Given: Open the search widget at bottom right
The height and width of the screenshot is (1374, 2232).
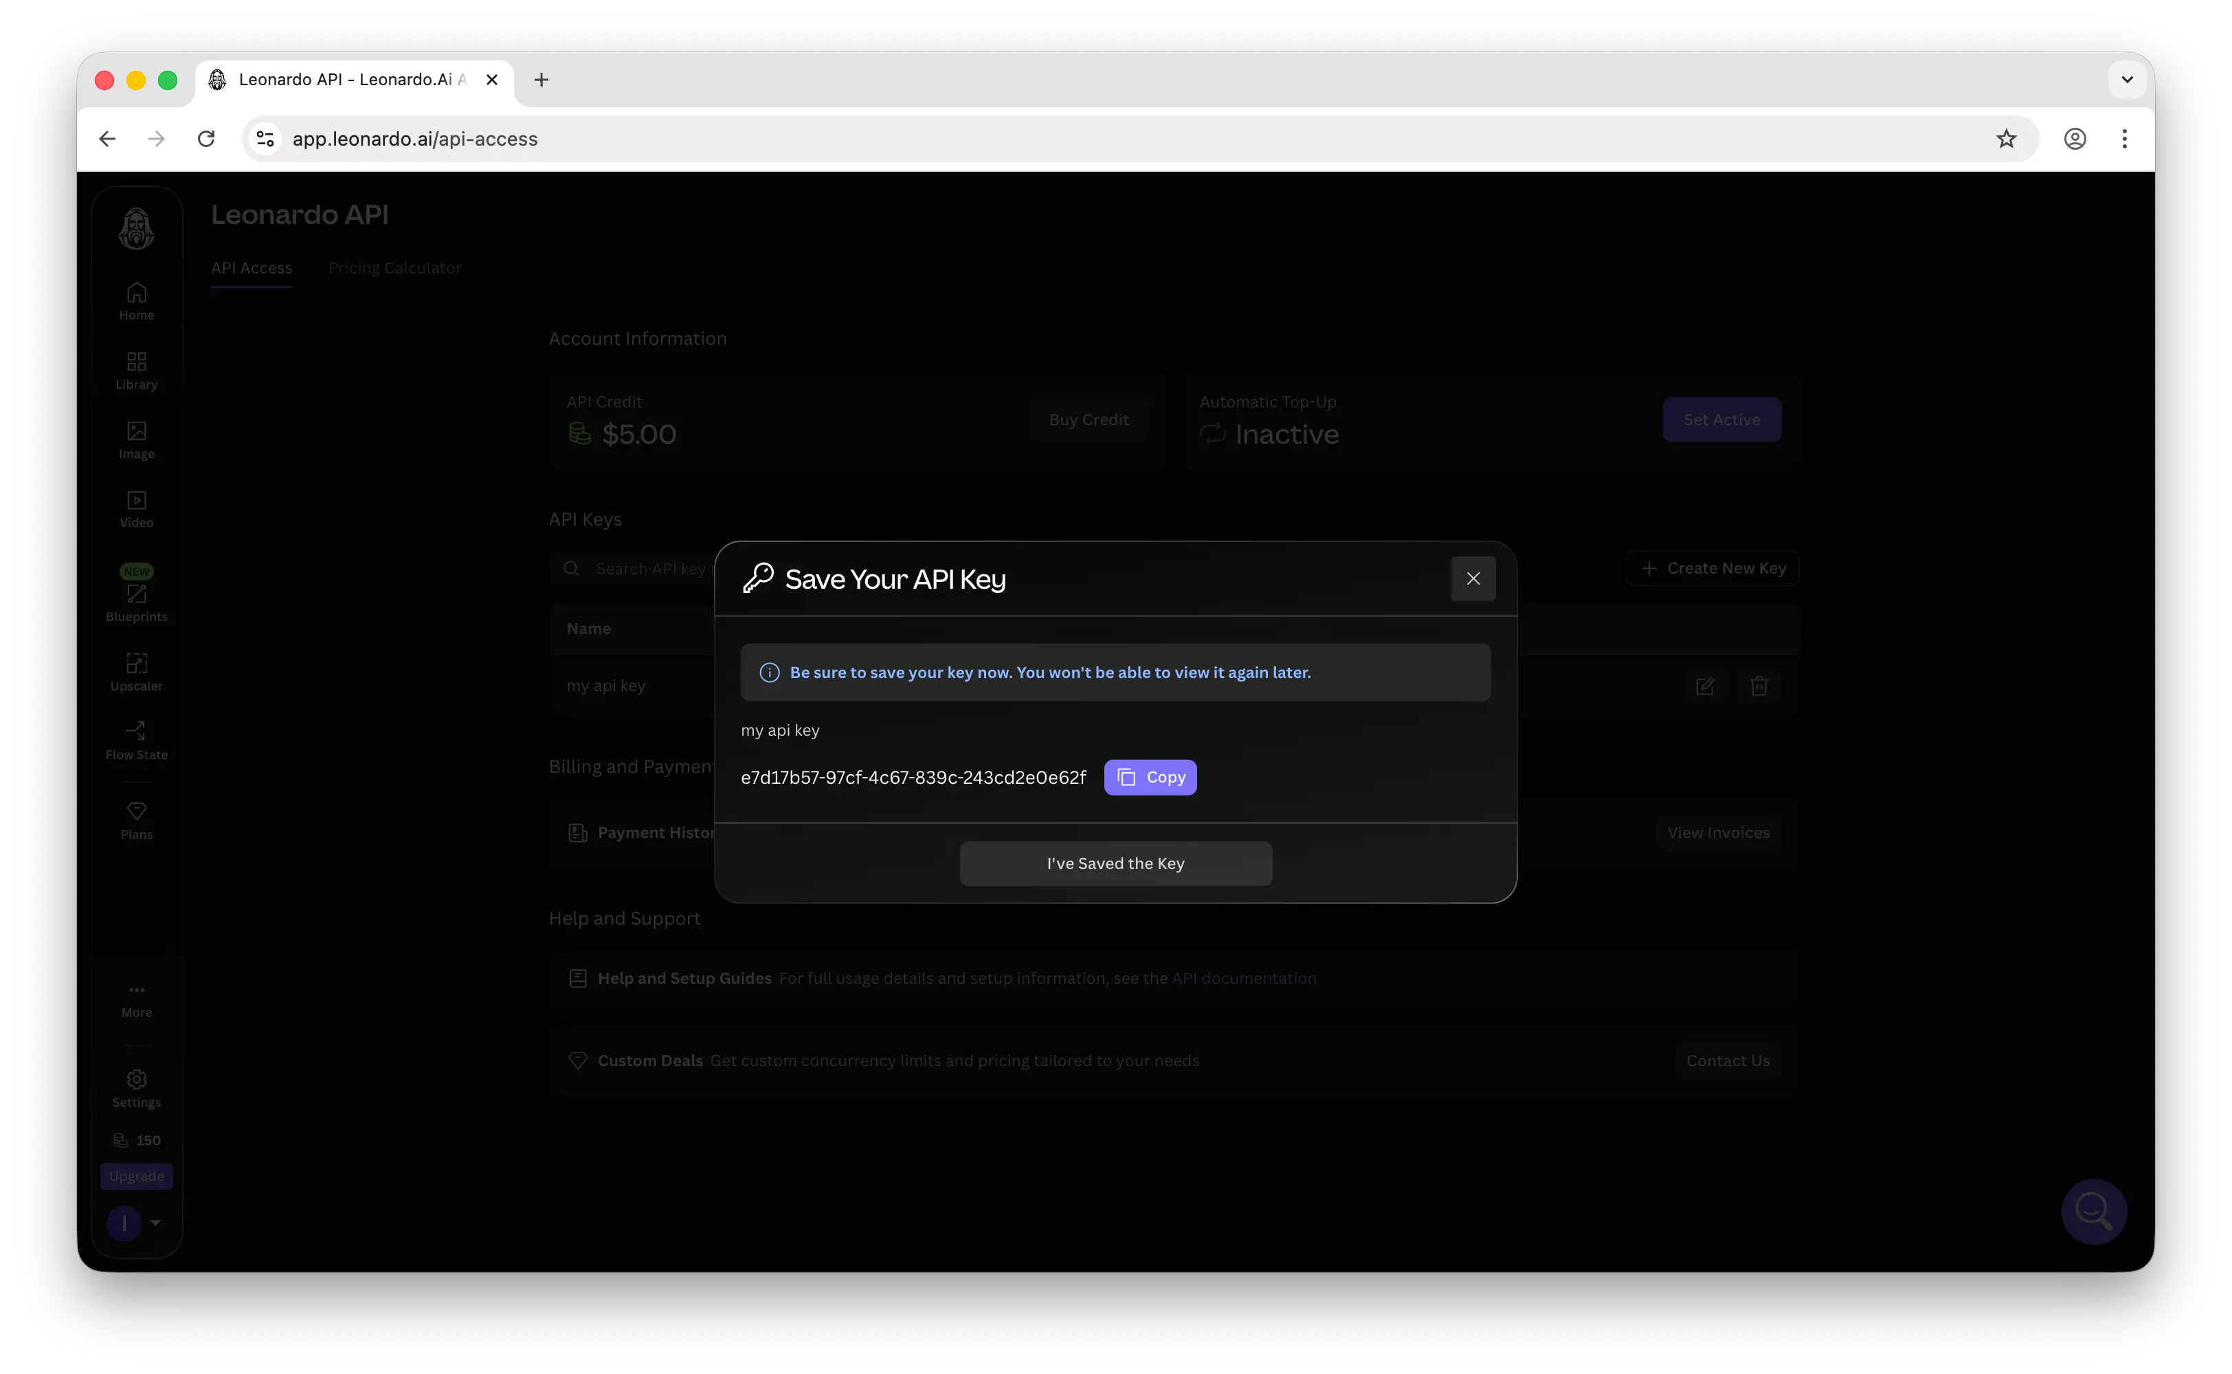Looking at the screenshot, I should [2094, 1211].
